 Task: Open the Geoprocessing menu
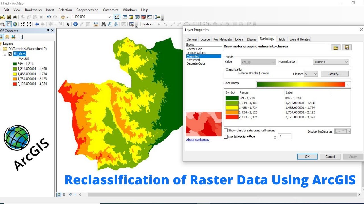click(x=87, y=10)
